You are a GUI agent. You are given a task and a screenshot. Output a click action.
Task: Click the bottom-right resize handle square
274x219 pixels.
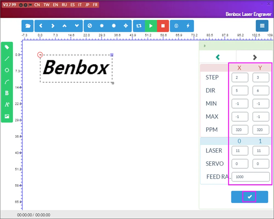[x=113, y=83]
